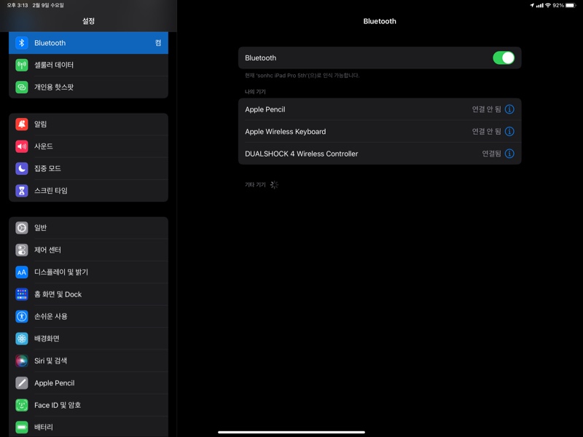This screenshot has width=583, height=437.
Task: Tap the searching spinner next to 기타 기기
Action: coord(274,185)
